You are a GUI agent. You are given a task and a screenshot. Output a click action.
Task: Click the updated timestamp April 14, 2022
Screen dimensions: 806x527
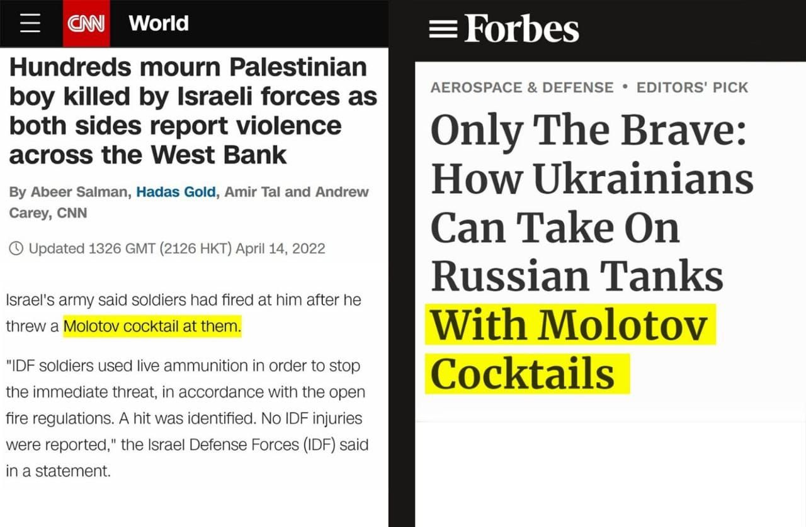click(280, 248)
